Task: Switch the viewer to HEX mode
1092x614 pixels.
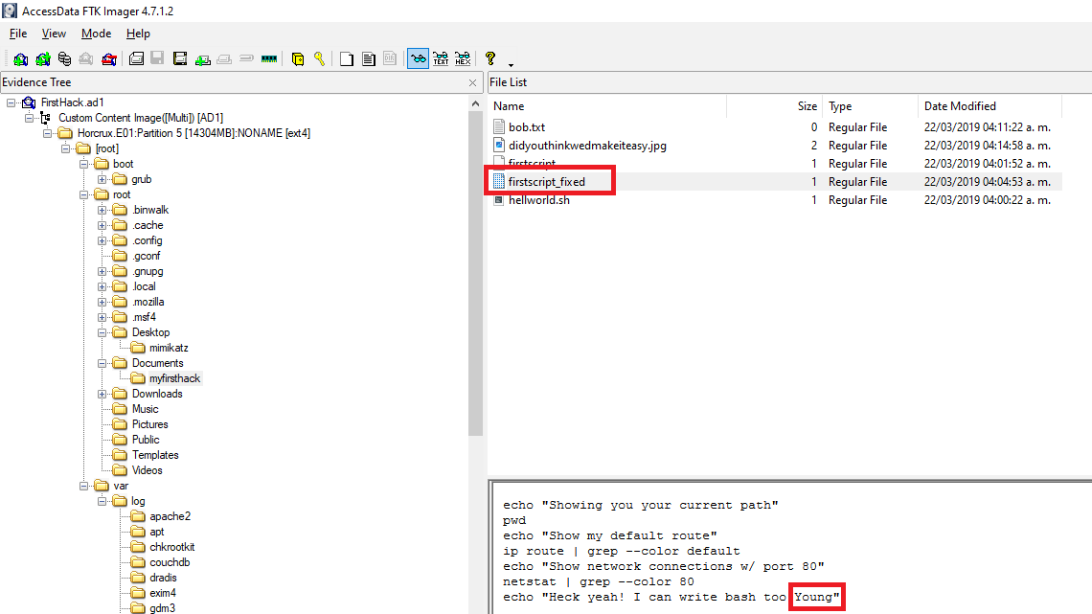Action: [463, 58]
